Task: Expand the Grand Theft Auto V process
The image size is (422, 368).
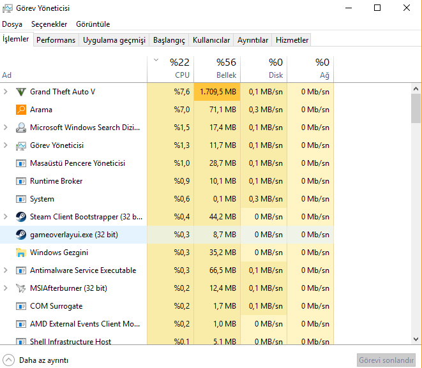Action: 6,92
